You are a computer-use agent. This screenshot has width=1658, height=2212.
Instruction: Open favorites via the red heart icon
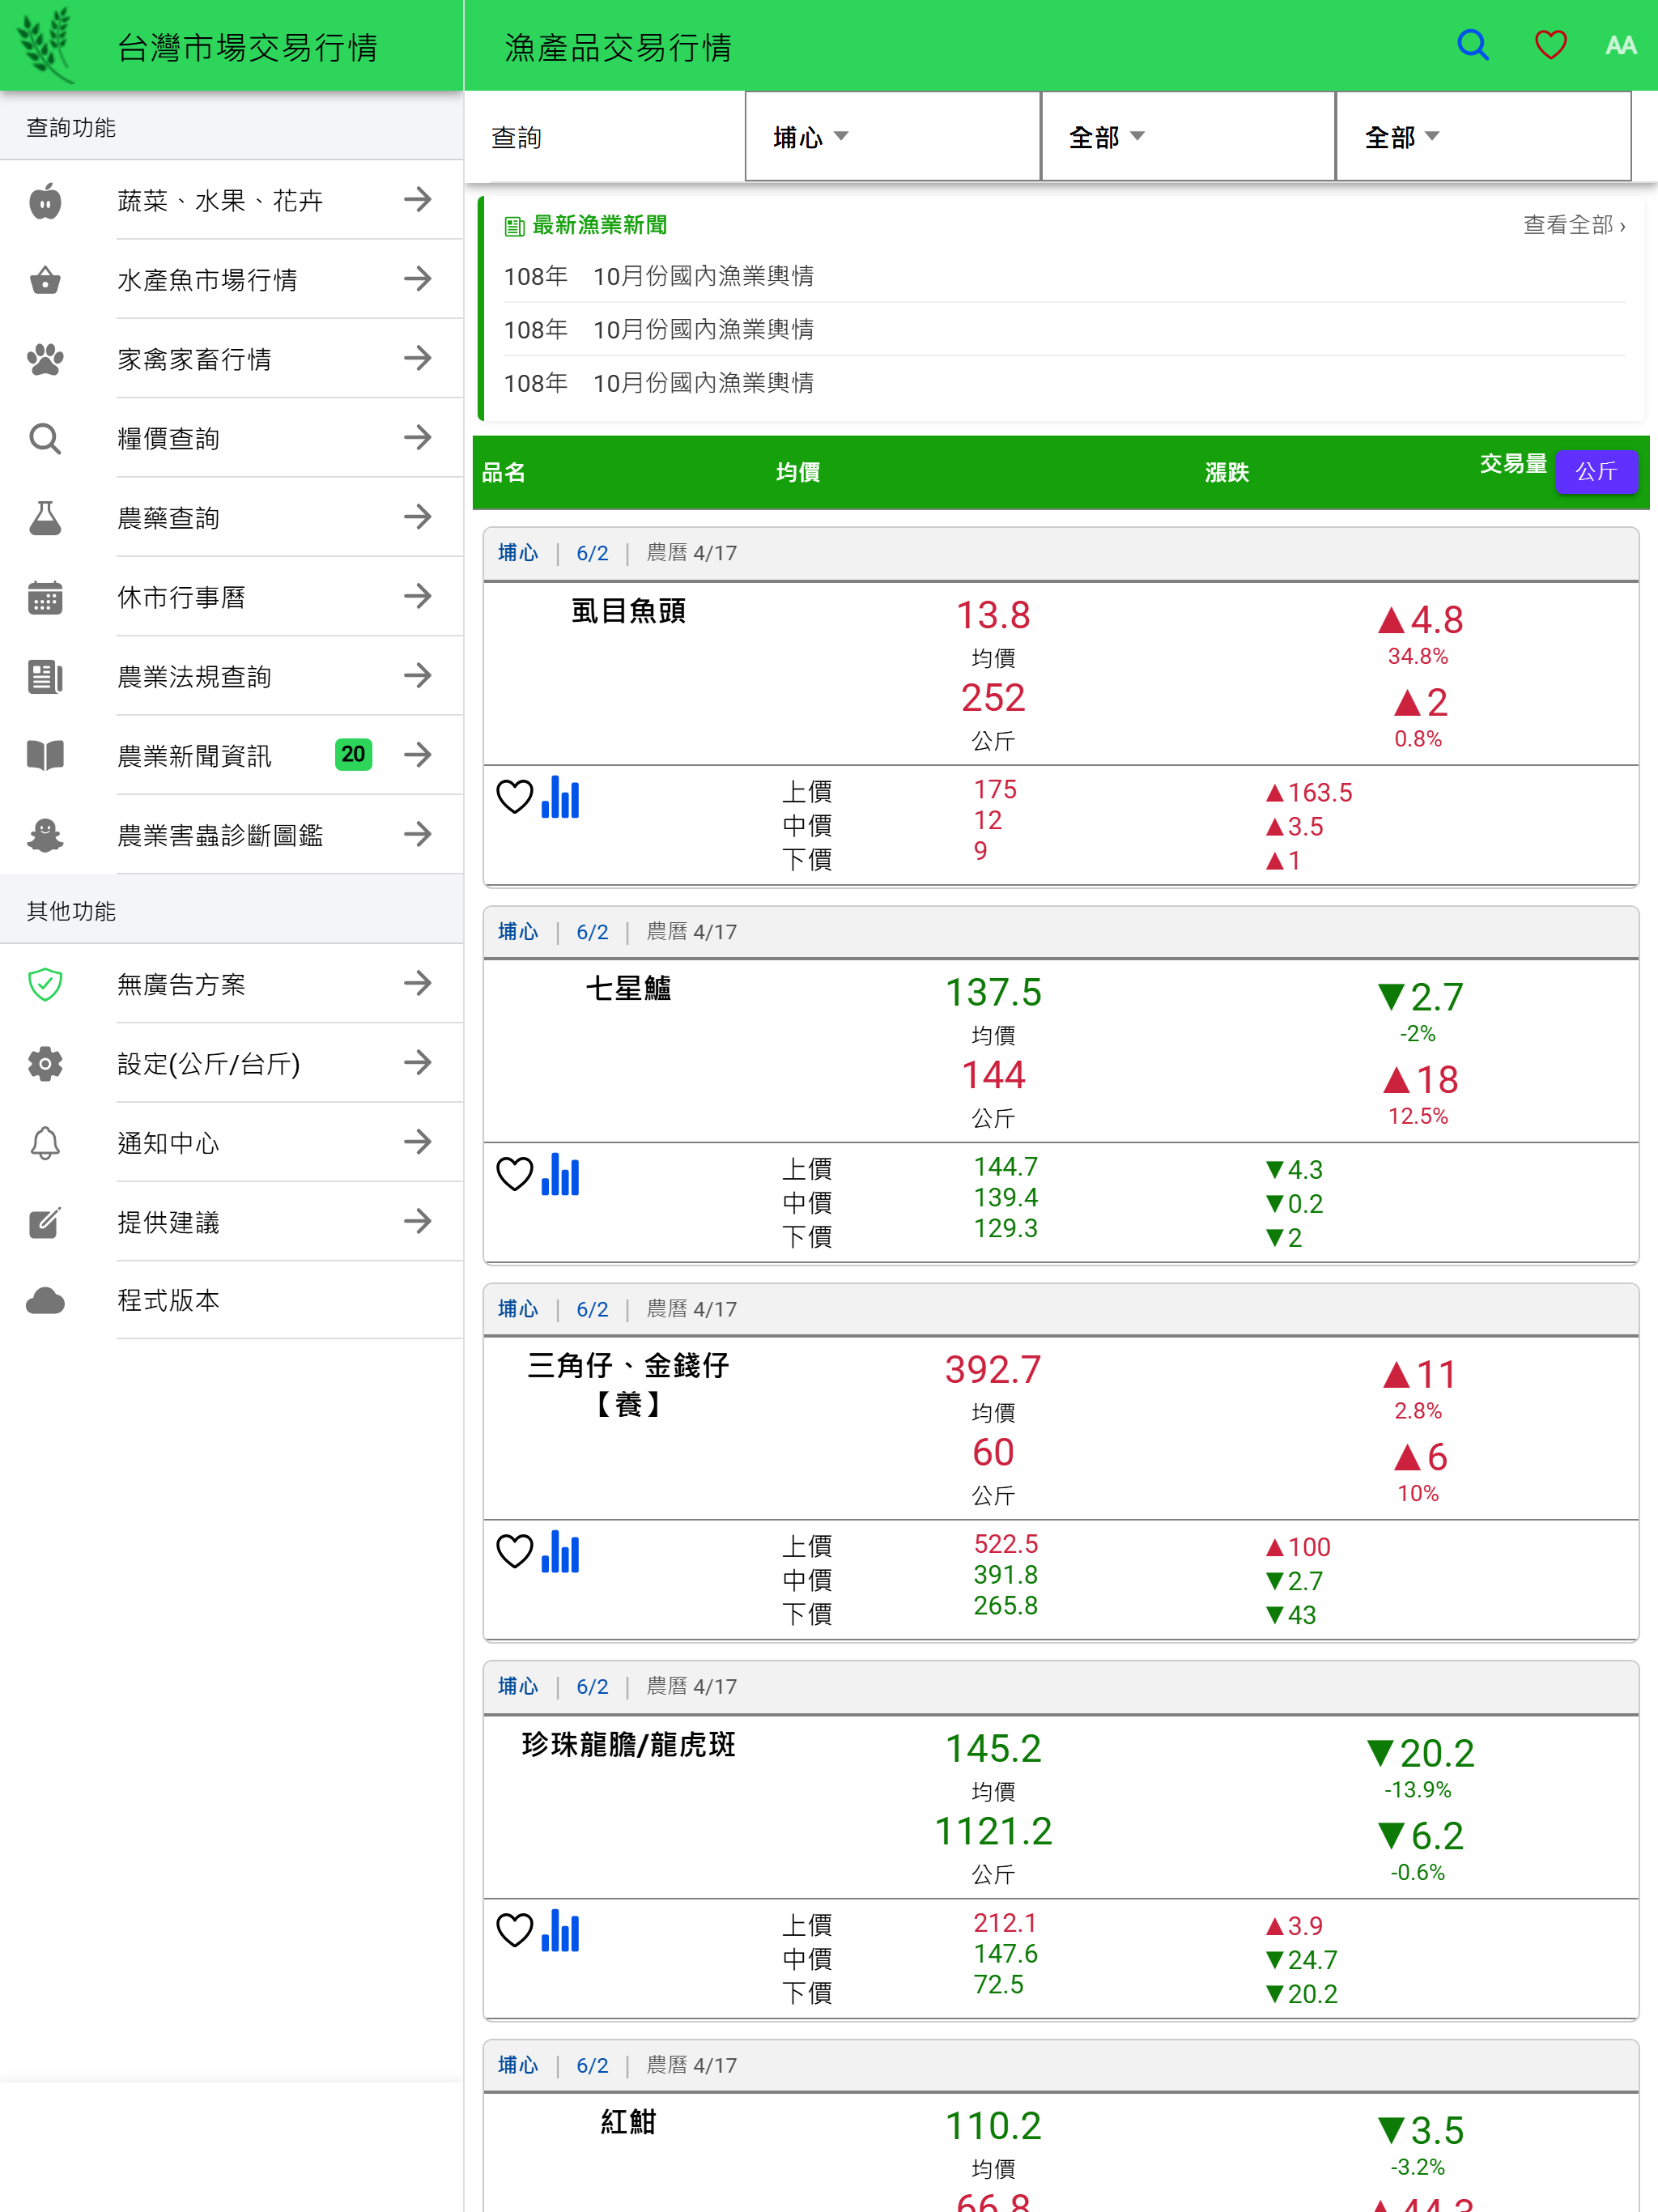coord(1550,45)
